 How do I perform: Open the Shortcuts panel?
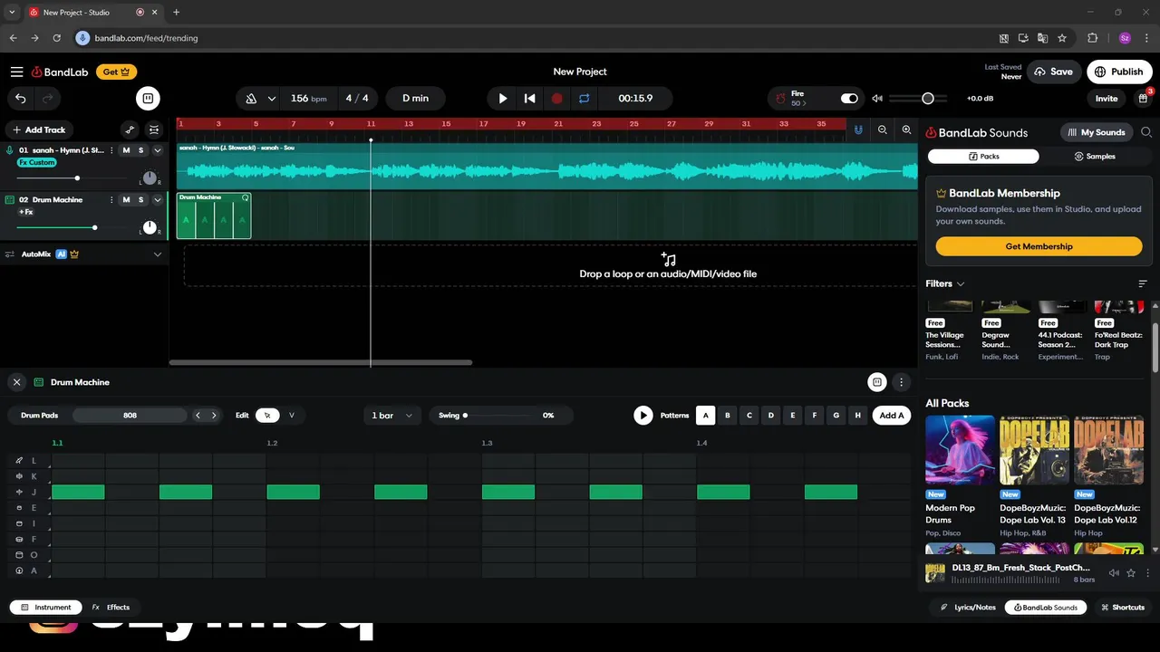(1122, 608)
